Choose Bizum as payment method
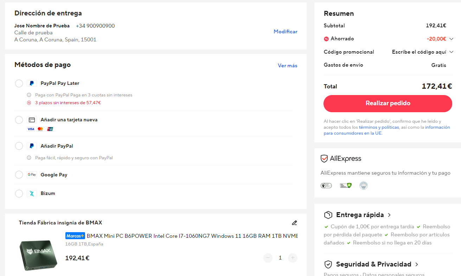This screenshot has width=461, height=276. pyautogui.click(x=19, y=194)
